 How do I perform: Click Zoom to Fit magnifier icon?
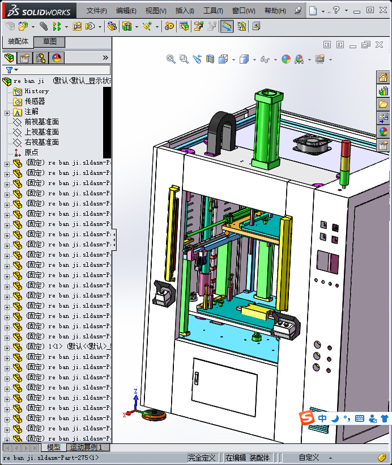click(171, 59)
